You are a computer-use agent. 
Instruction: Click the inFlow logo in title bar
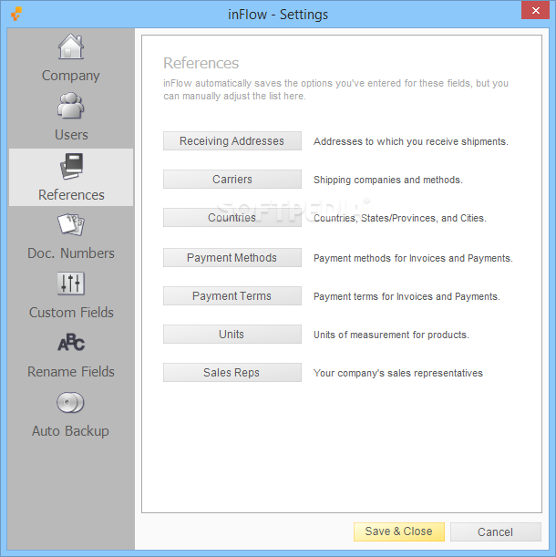[16, 14]
